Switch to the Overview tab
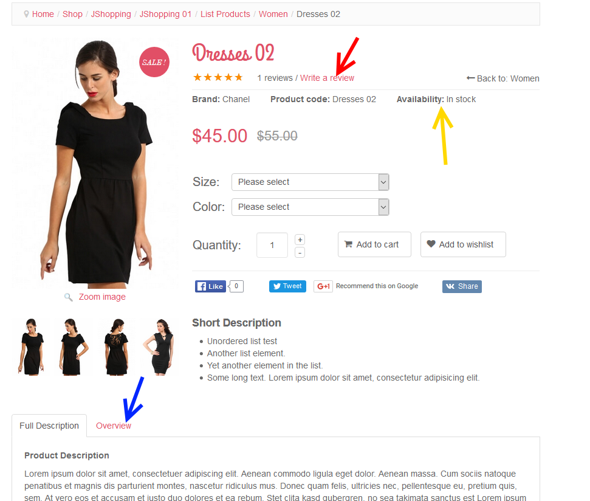The width and height of the screenshot is (590, 501). 113,426
